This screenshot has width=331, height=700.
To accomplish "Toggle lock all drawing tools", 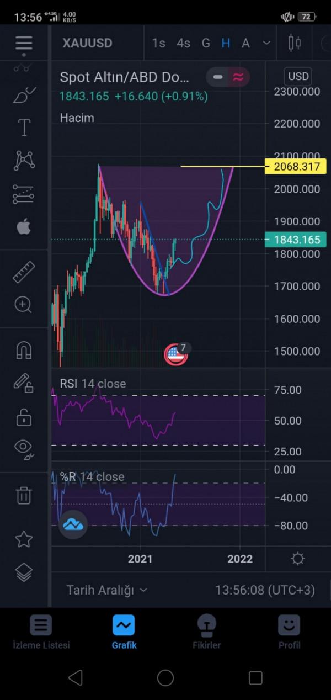I will coord(24,418).
